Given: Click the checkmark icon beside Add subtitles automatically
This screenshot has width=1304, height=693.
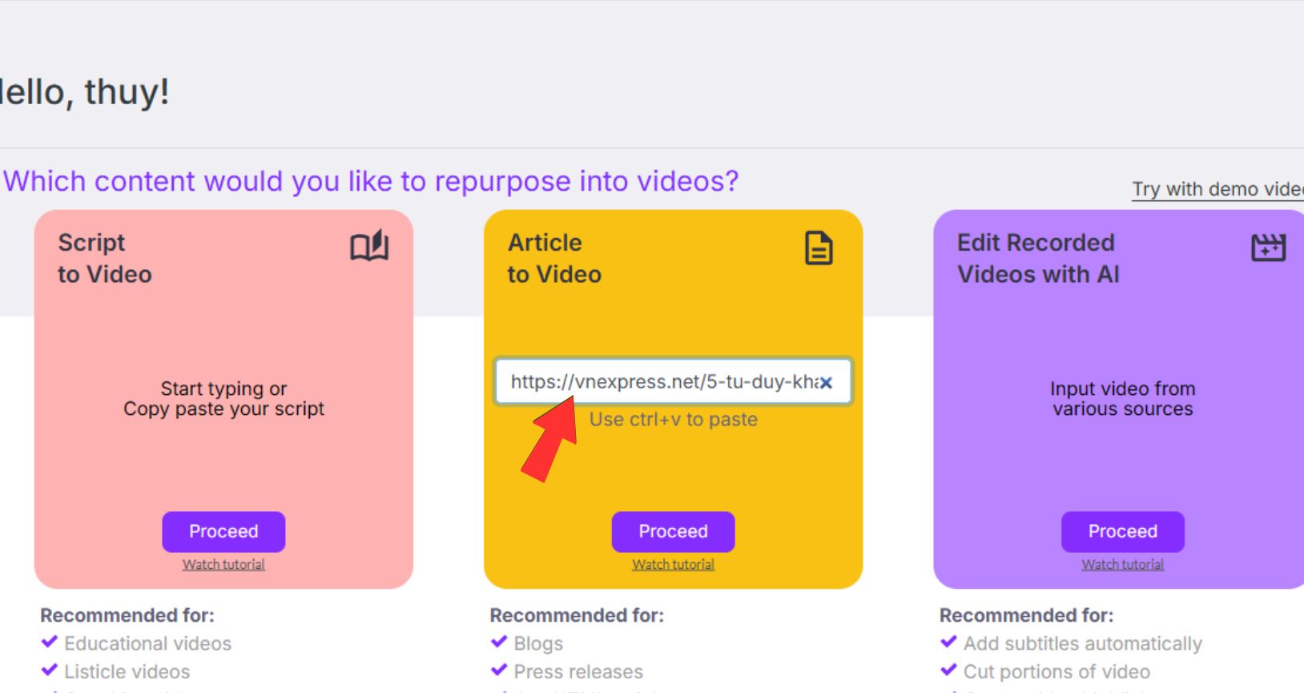Looking at the screenshot, I should [x=949, y=642].
